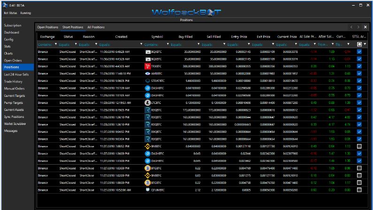
Task: Select the Short Positions tab
Action: (73, 27)
